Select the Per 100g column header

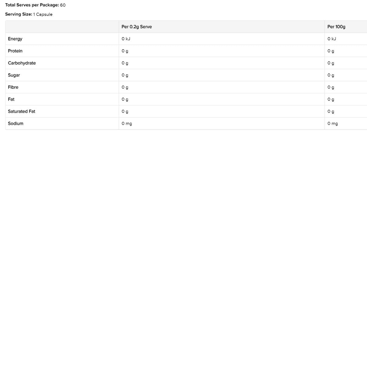pyautogui.click(x=336, y=27)
